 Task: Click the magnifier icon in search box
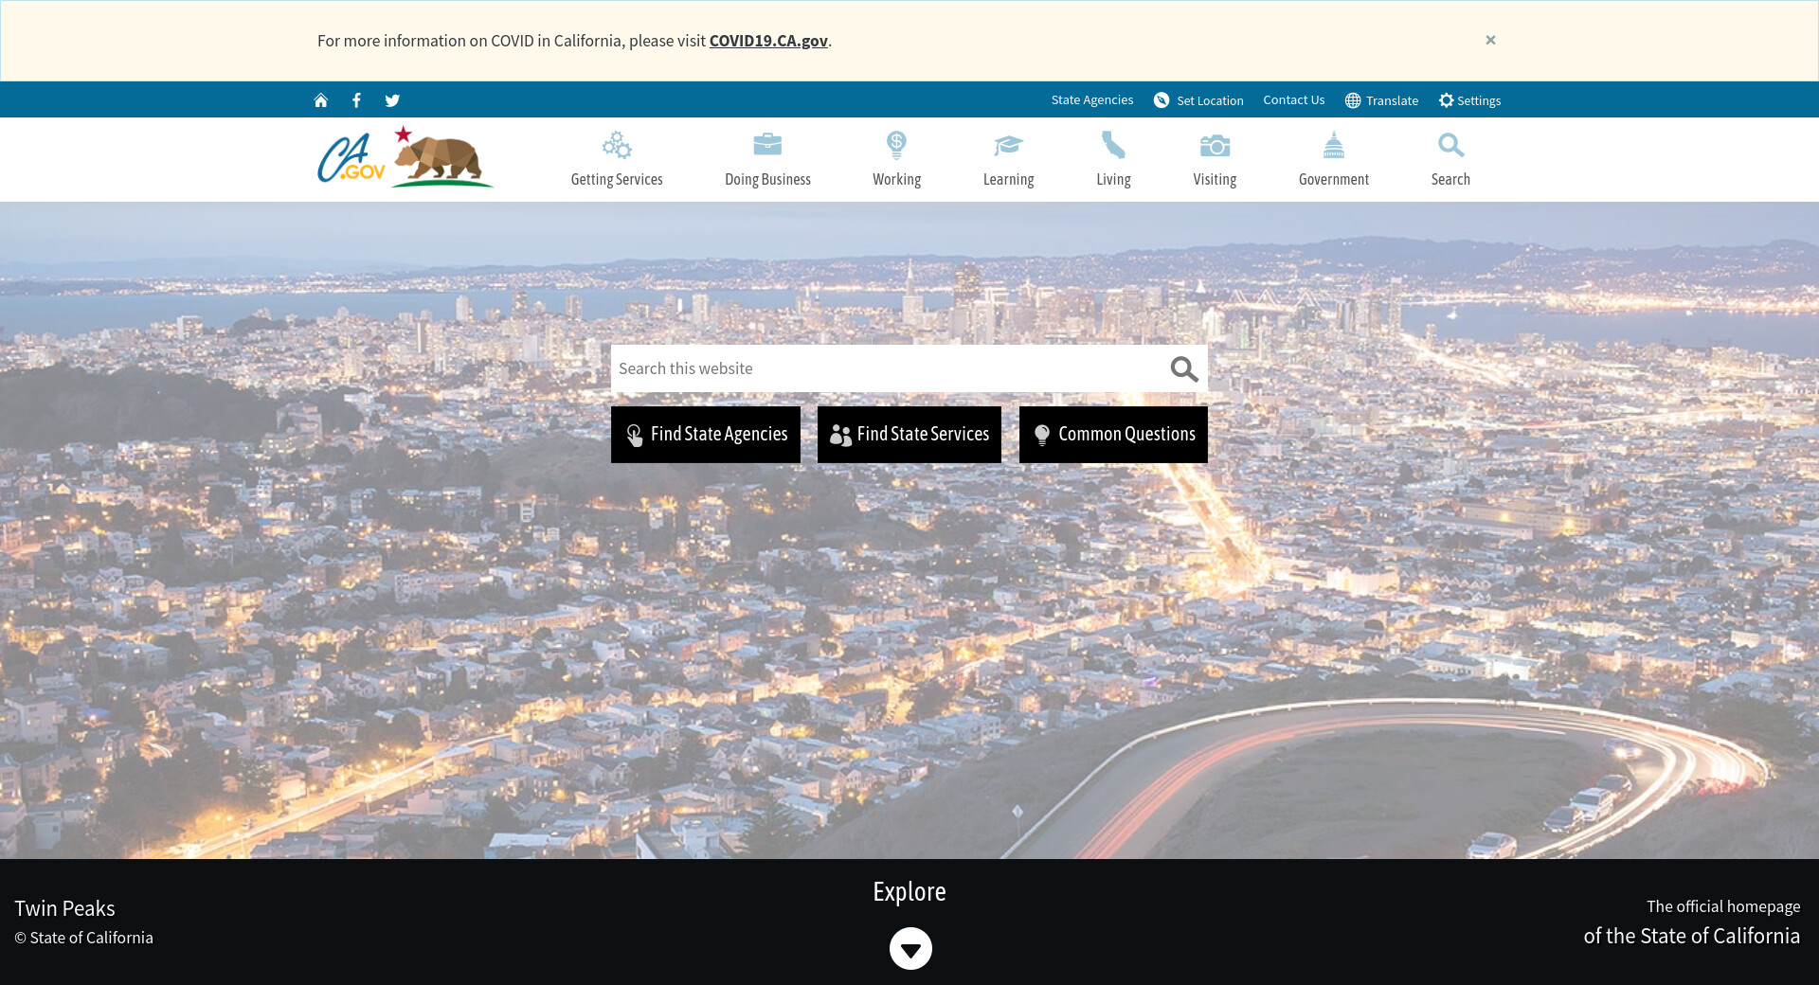1183,369
